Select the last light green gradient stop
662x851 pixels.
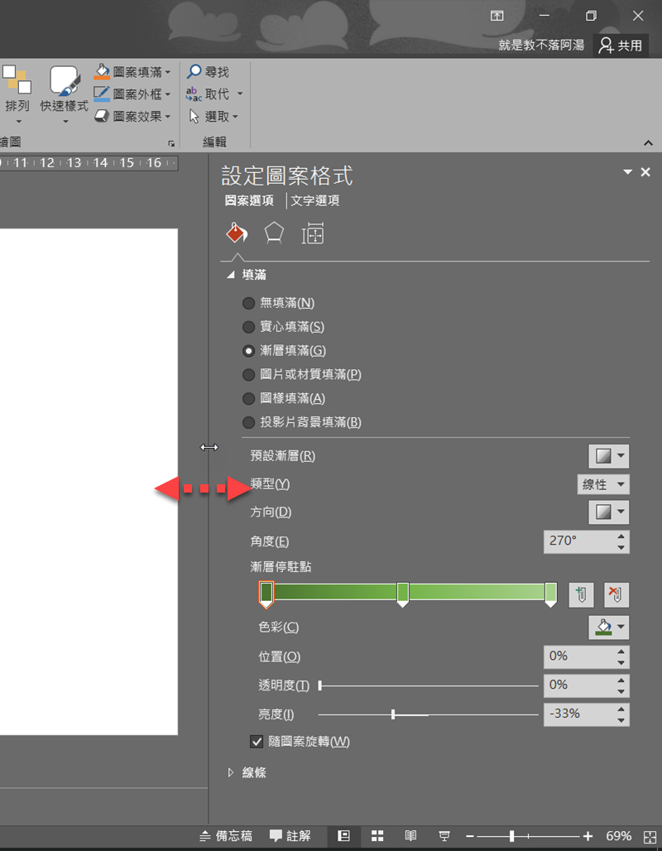[551, 594]
